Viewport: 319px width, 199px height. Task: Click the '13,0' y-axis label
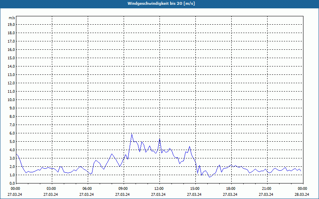point(11,74)
